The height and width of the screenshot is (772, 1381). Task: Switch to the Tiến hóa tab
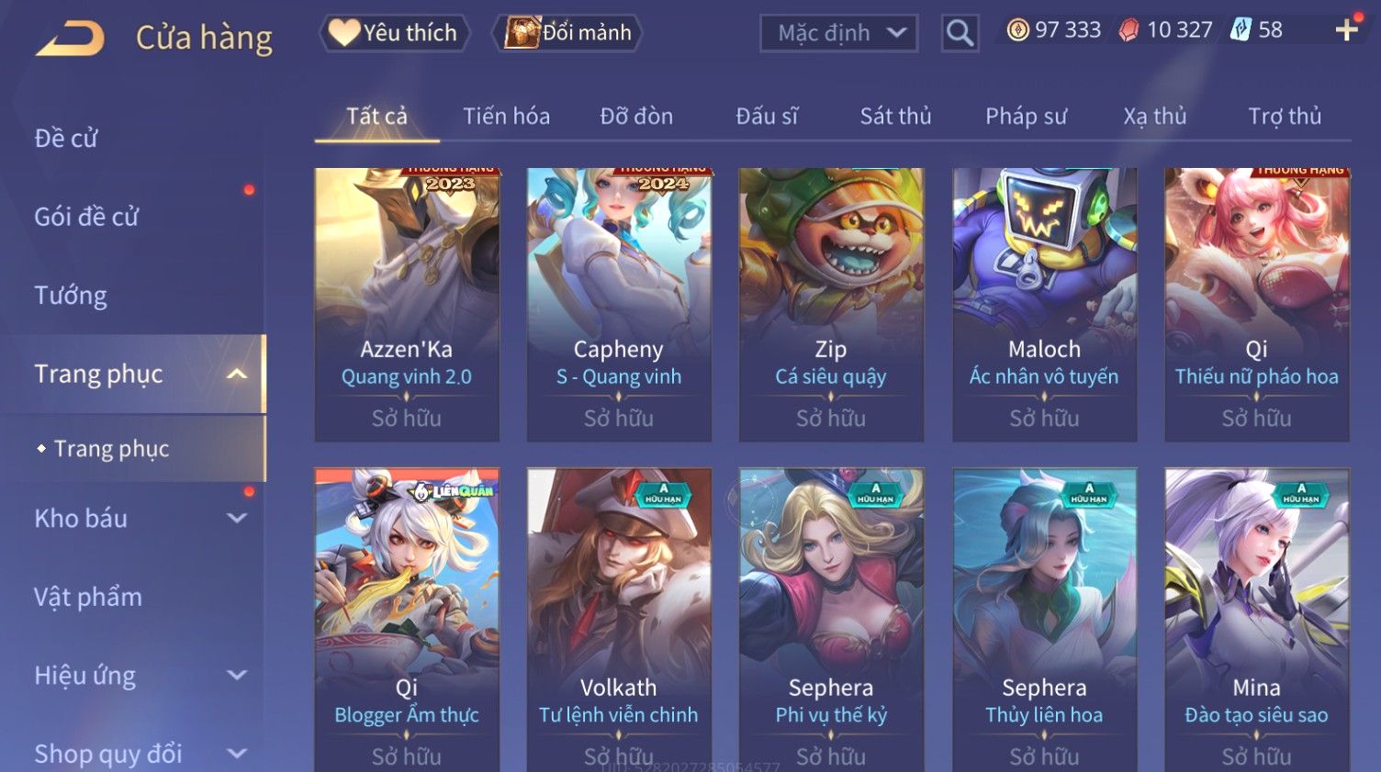point(506,117)
